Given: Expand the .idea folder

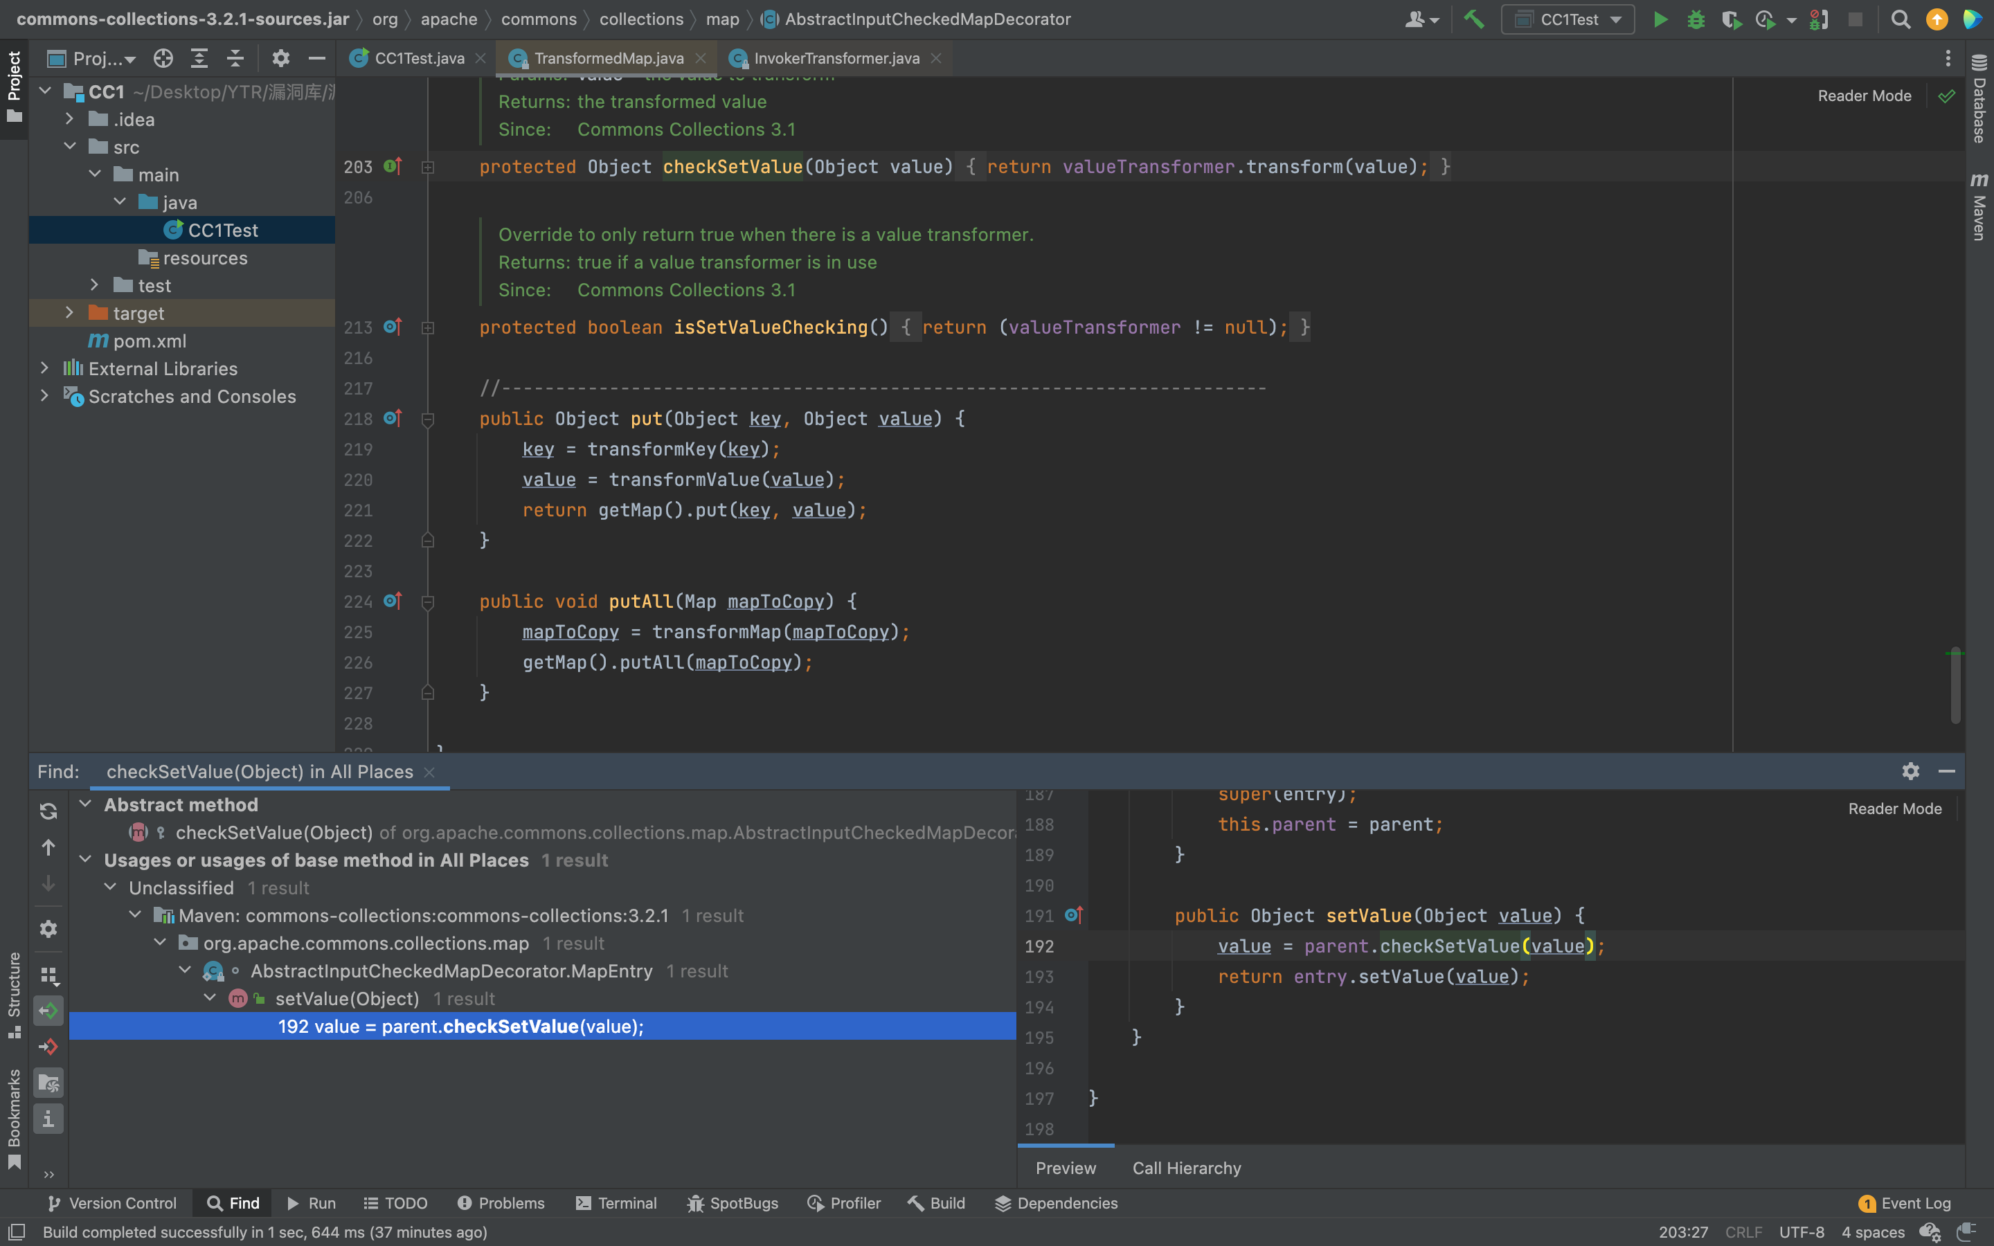Looking at the screenshot, I should (x=70, y=120).
